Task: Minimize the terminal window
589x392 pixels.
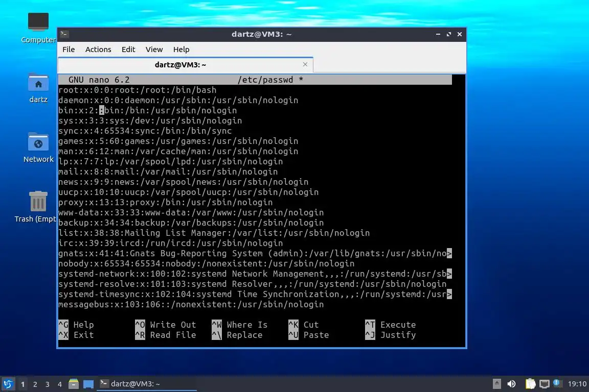Action: pos(438,34)
